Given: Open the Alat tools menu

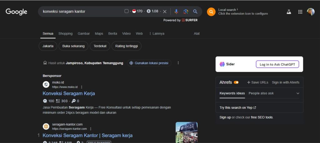Looking at the screenshot, I should [197, 34].
